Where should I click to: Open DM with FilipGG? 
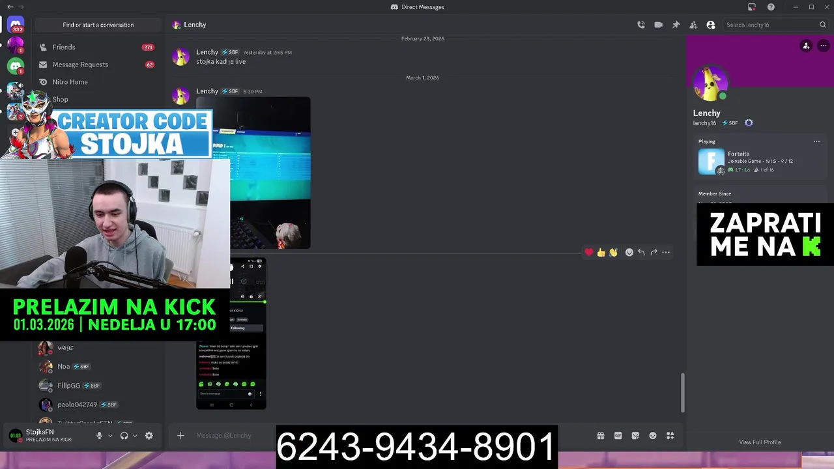98,386
